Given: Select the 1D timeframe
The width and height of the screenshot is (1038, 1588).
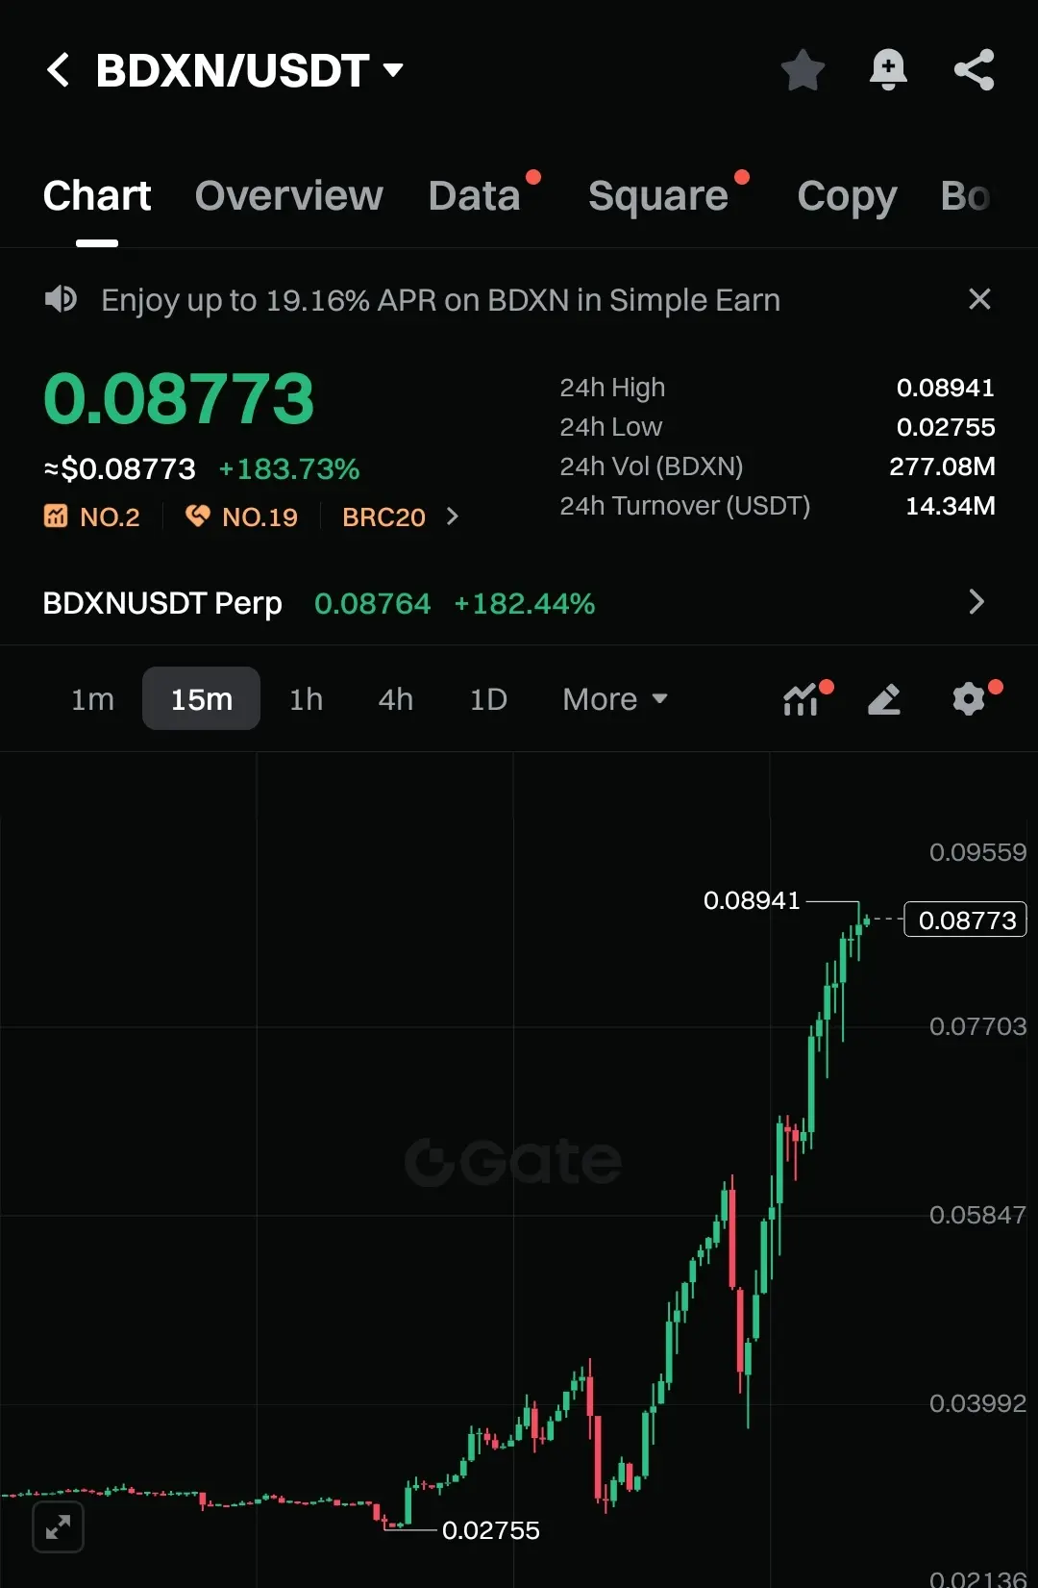Looking at the screenshot, I should pyautogui.click(x=488, y=699).
